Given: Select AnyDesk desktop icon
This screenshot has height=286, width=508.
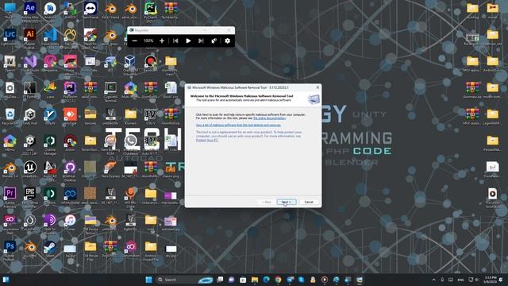Looking at the screenshot, I should [x=70, y=116].
